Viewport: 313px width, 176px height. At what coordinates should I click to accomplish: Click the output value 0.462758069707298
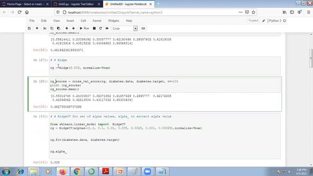click(x=66, y=107)
